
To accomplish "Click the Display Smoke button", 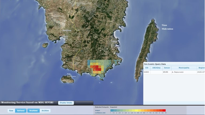I will click(x=66, y=103).
